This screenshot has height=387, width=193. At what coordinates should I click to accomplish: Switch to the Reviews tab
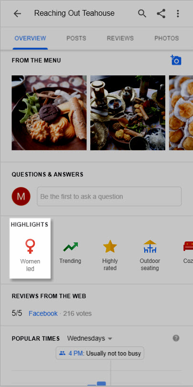[120, 38]
